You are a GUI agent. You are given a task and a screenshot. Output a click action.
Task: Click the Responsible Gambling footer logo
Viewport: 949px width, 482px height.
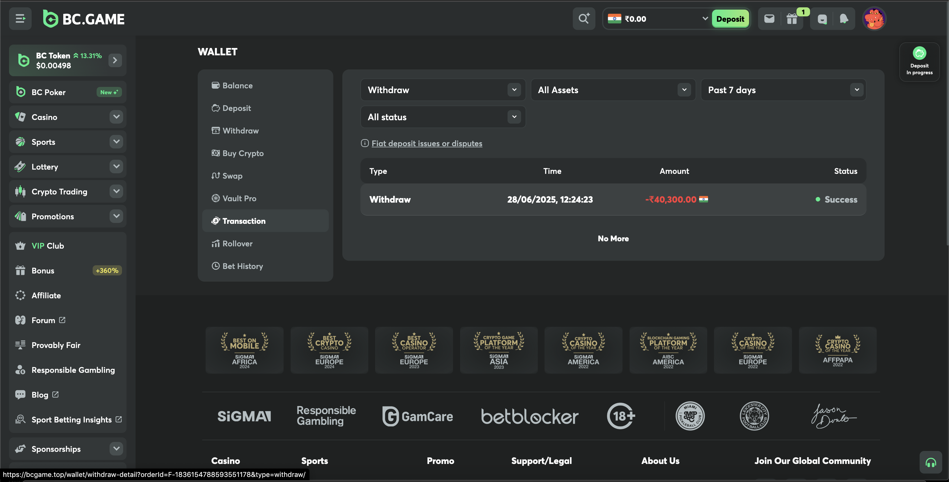327,416
